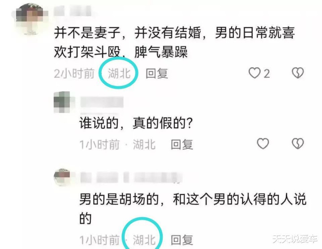Click the reply text '谁说的,真的假的?'

click(136, 123)
